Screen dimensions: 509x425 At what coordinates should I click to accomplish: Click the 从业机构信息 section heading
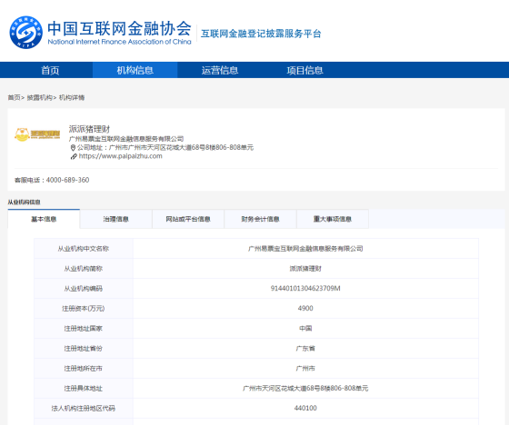[24, 203]
